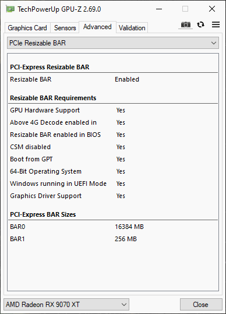
Task: Click the dropdown arrow beside the GPU name
Action: pyautogui.click(x=124, y=304)
